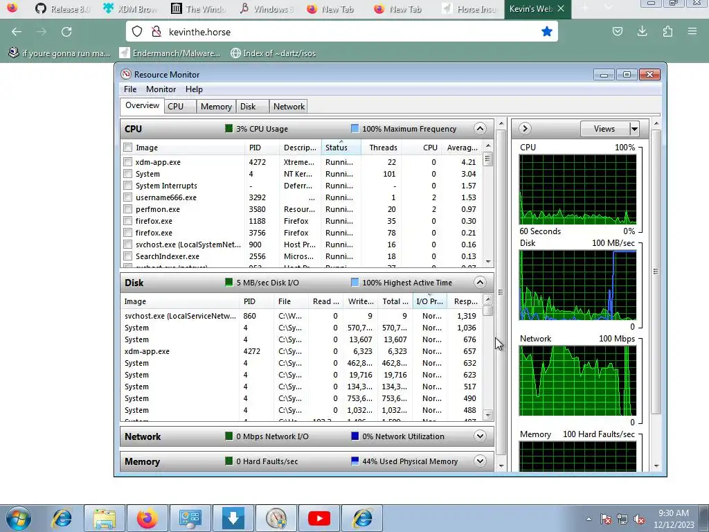Click the first Internet Explorer taskbar icon
The image size is (709, 532).
(62, 518)
